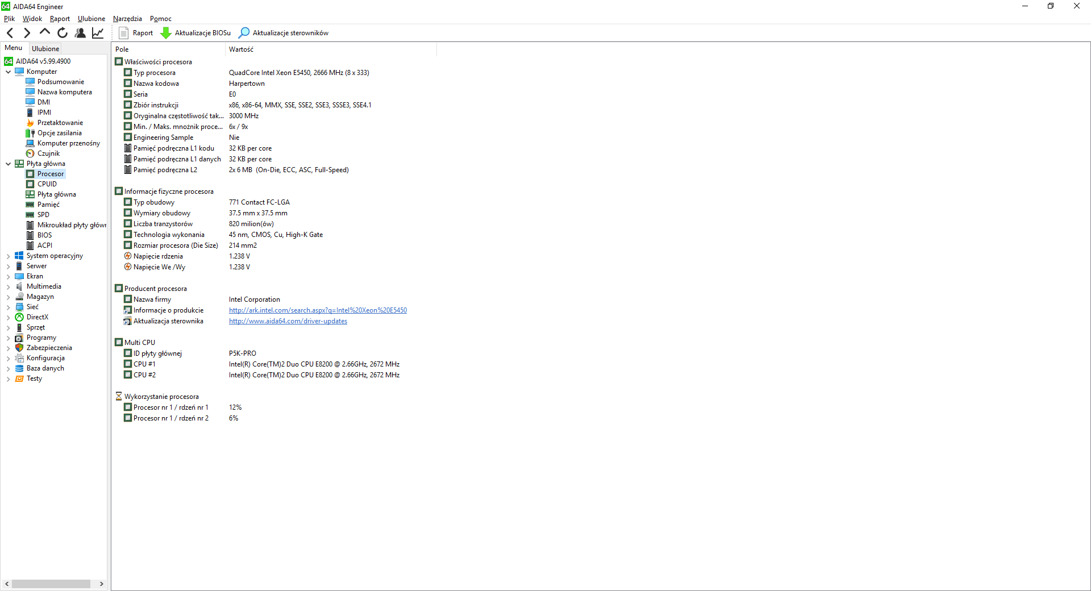This screenshot has width=1091, height=591.
Task: Open the aida64.com driver-updates link
Action: click(288, 321)
